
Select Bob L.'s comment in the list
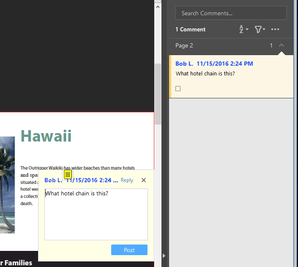coord(231,76)
